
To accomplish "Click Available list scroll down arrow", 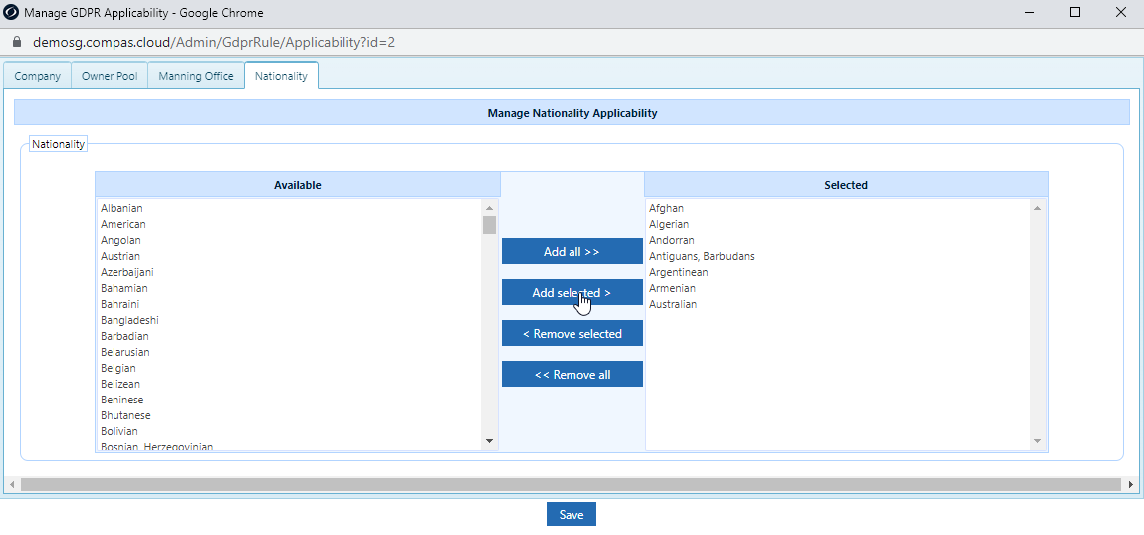I will [x=490, y=440].
